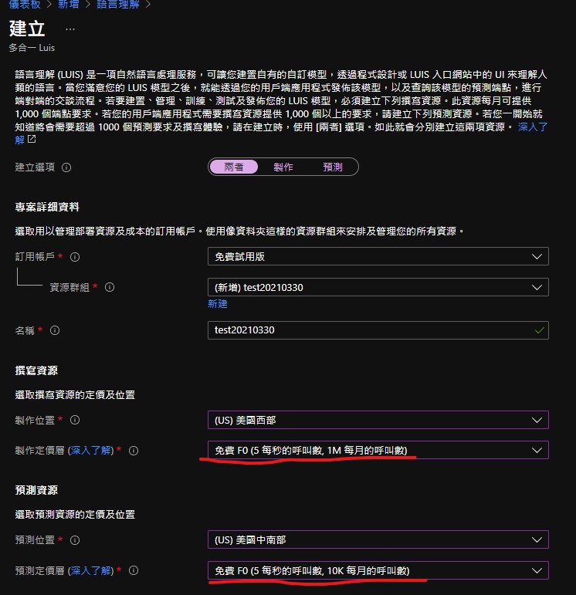Click the 多合一 Luis subtitle
576x595 pixels.
coord(32,48)
